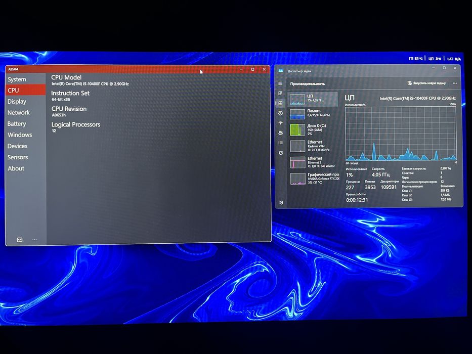Open App history icon in Task Manager
The image size is (472, 354).
pyautogui.click(x=280, y=113)
